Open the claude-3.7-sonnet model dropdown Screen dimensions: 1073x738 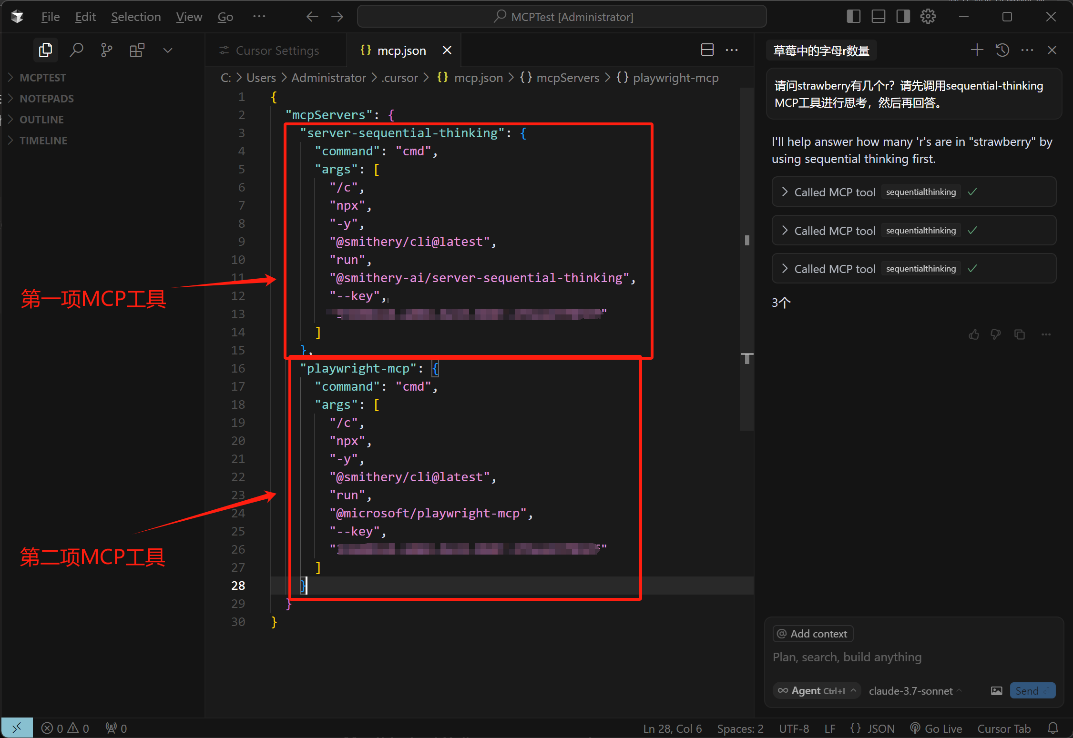pyautogui.click(x=915, y=691)
